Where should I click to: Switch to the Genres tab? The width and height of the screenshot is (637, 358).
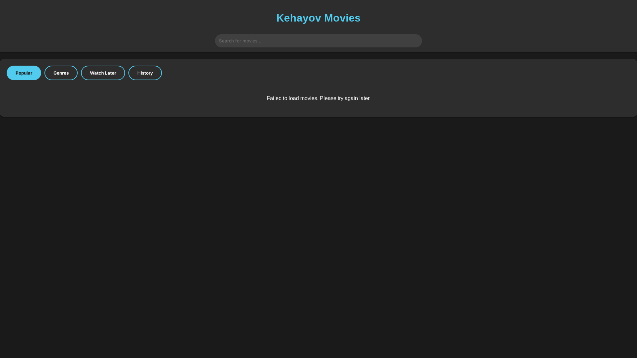click(x=61, y=73)
